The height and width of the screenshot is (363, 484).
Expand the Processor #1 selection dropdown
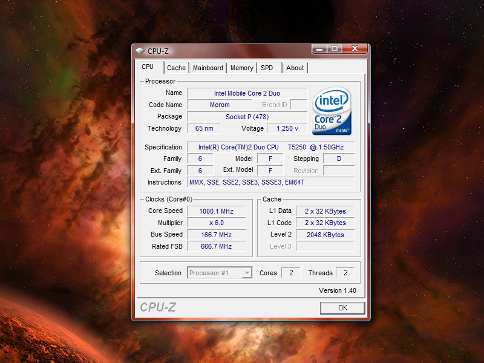(x=247, y=273)
